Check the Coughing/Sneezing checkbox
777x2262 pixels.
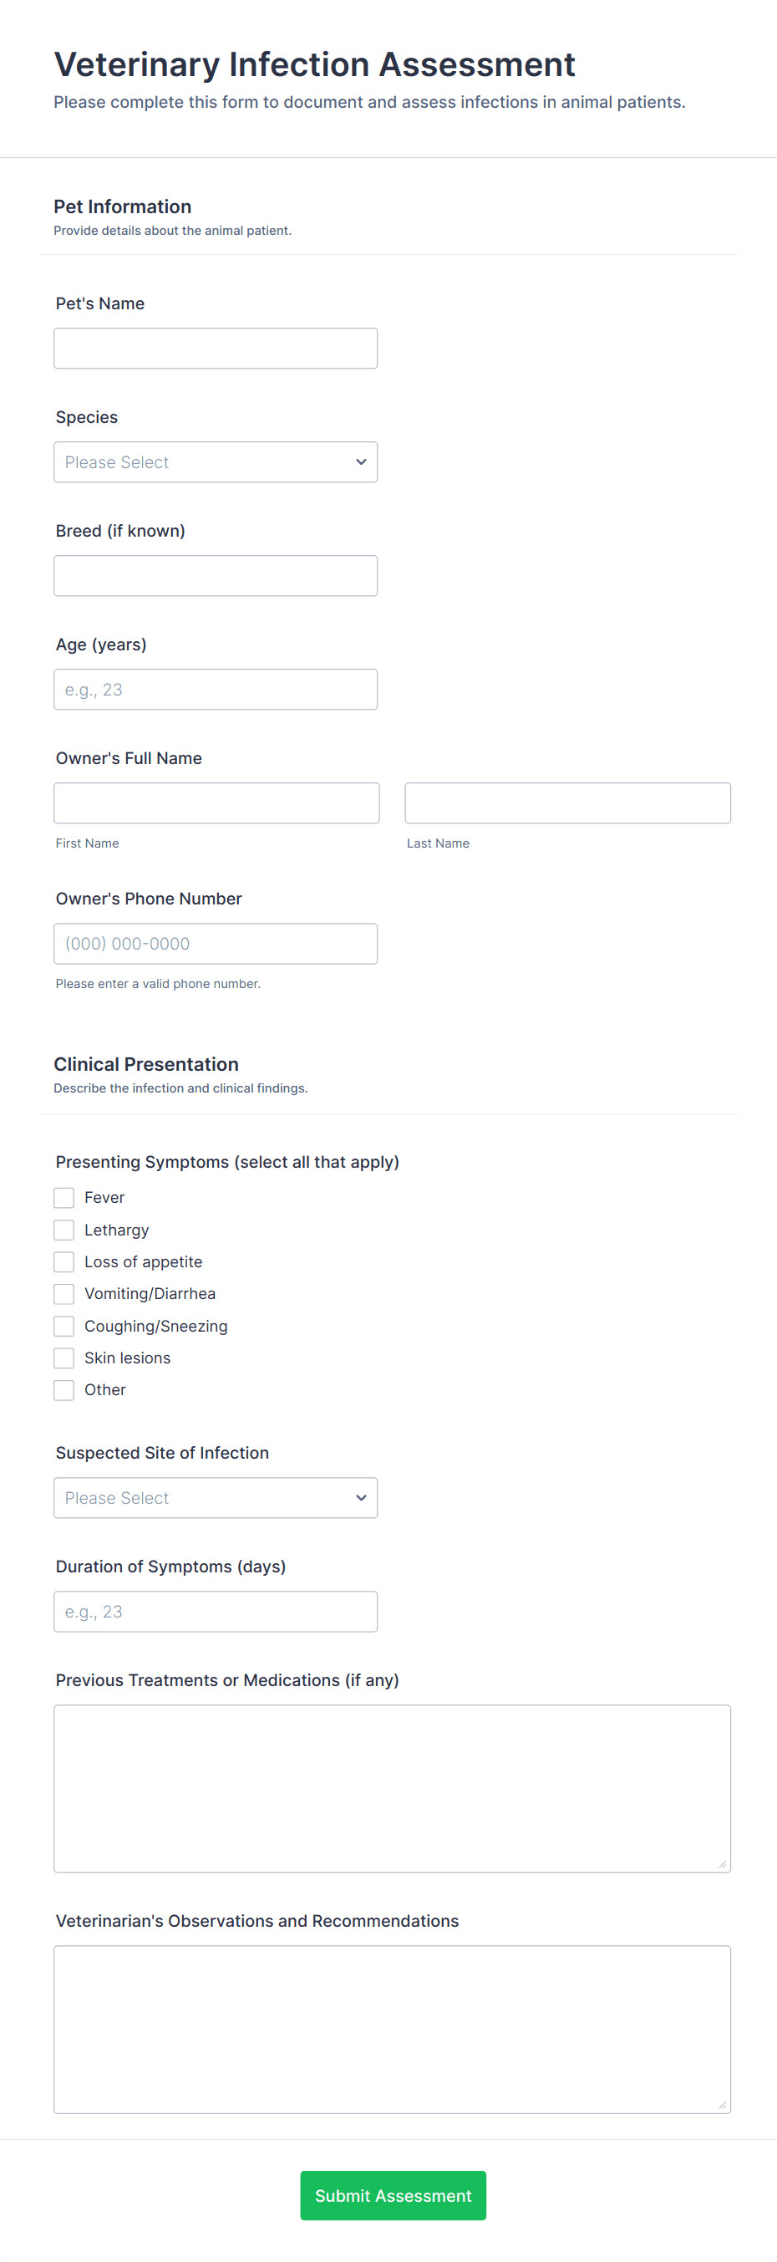[x=63, y=1325]
